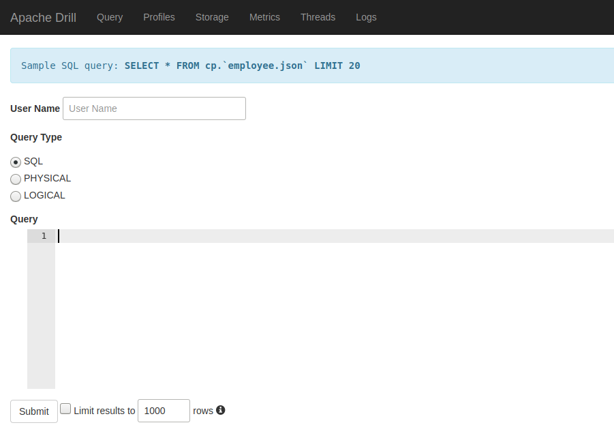Enable the Limit results checkbox
614x438 pixels.
point(65,409)
